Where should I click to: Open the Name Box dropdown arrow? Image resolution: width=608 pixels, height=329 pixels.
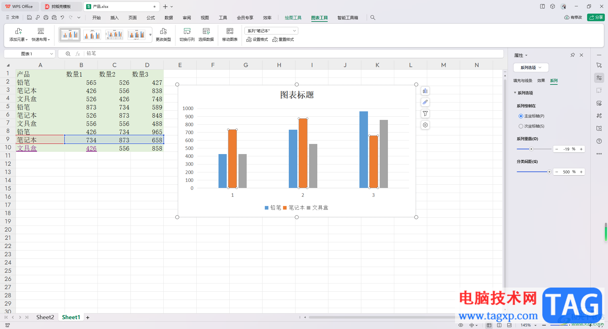tap(51, 54)
